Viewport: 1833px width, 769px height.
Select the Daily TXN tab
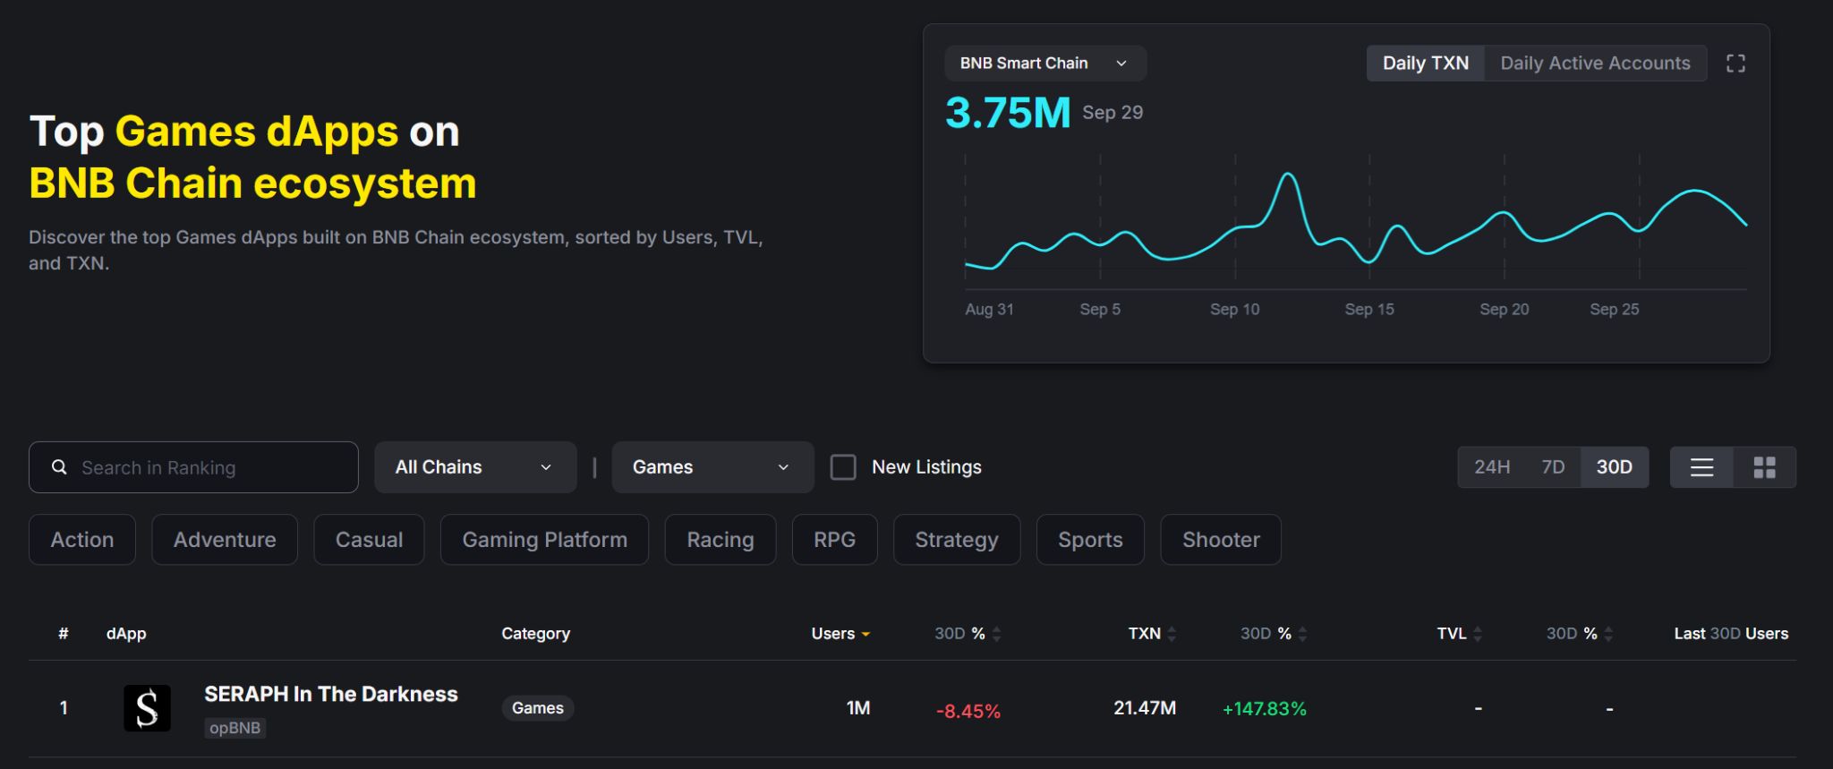click(x=1425, y=64)
